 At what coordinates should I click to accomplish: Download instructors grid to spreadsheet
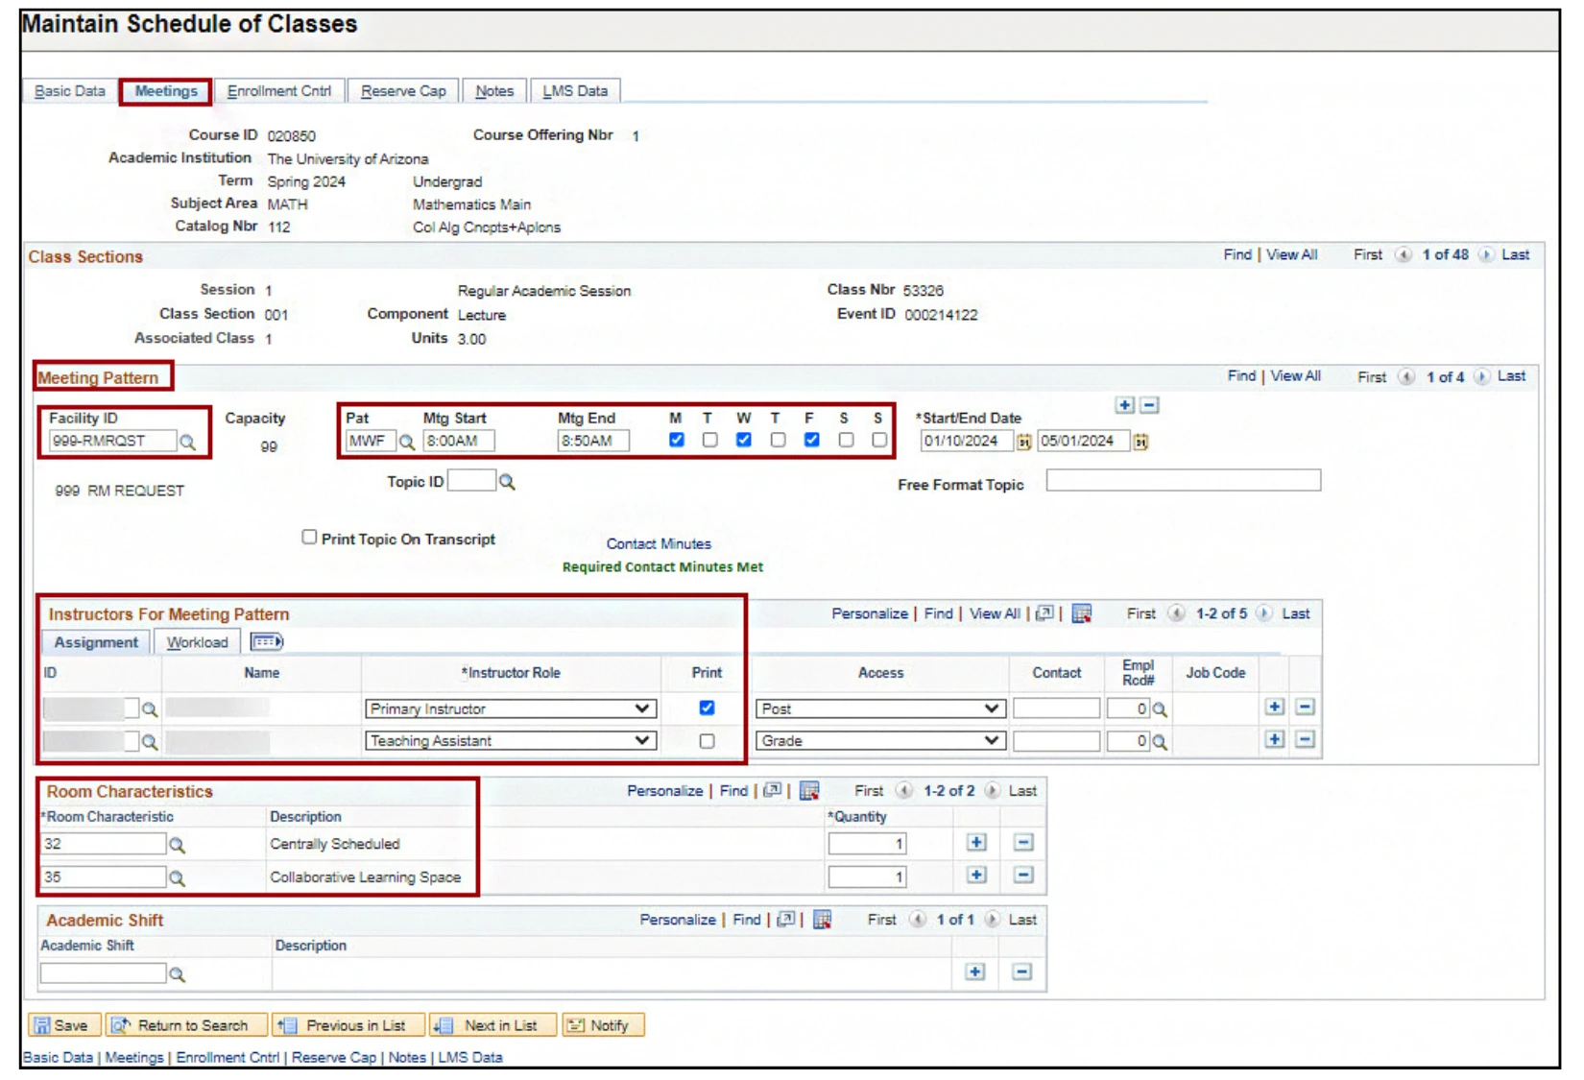(1082, 613)
